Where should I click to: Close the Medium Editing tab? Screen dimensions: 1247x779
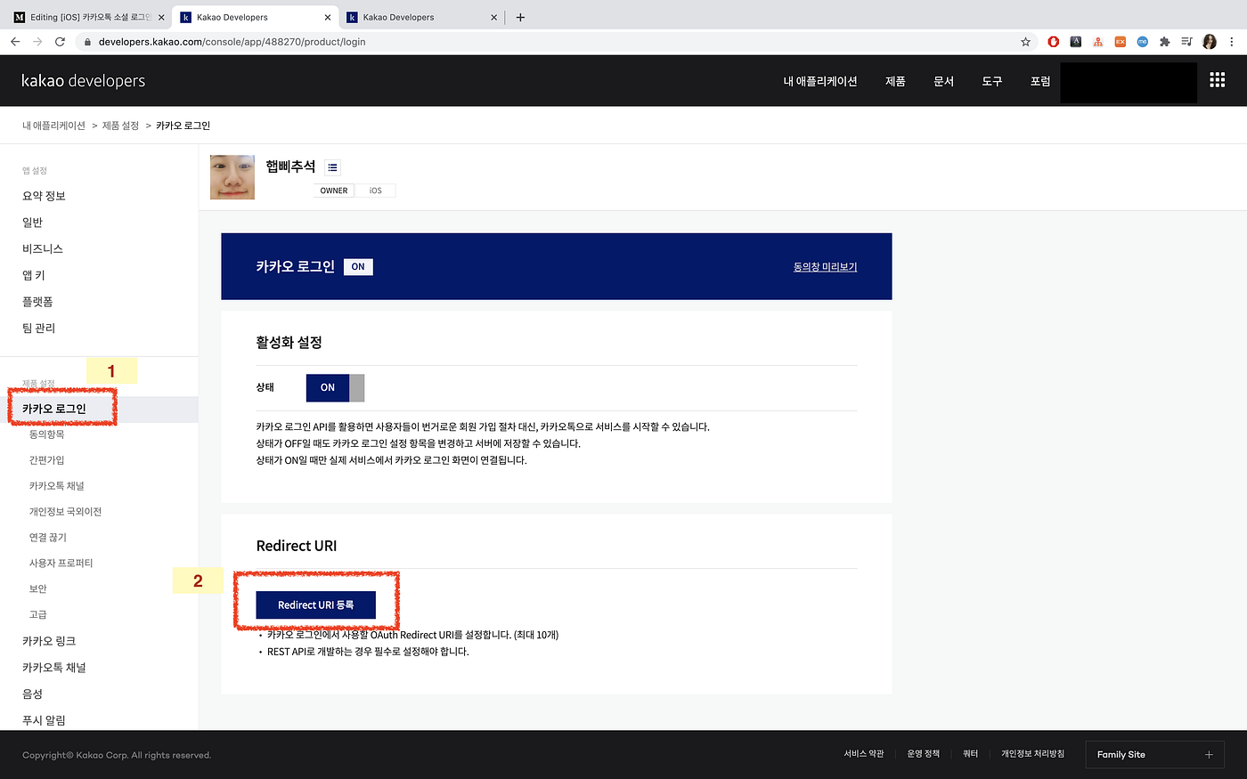pos(161,17)
